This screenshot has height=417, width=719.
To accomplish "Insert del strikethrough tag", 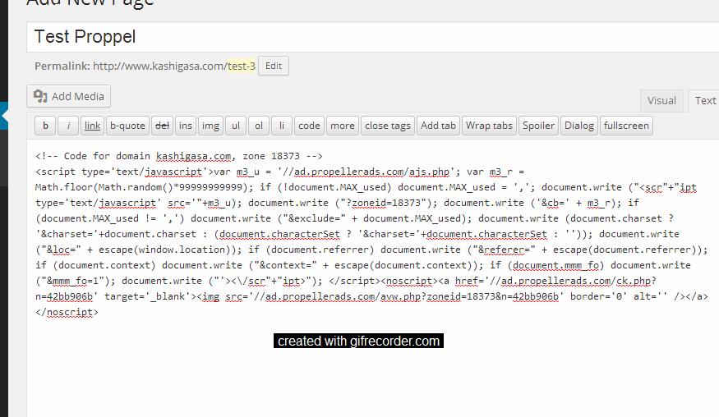I will click(163, 126).
